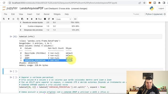Click the 'dtypes: object(4)' line

pyautogui.click(x=29, y=63)
